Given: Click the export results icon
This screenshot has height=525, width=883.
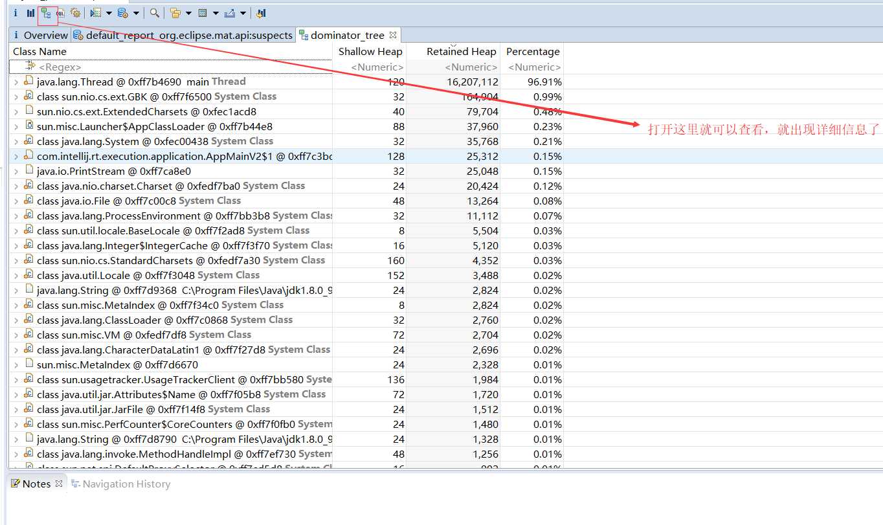Looking at the screenshot, I should click(230, 13).
